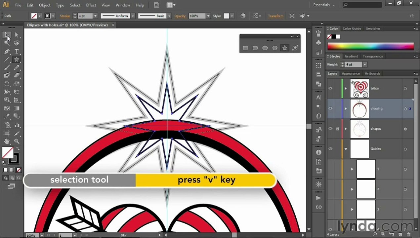Click target circle of tattoo layer
420x238 pixels.
click(x=405, y=89)
